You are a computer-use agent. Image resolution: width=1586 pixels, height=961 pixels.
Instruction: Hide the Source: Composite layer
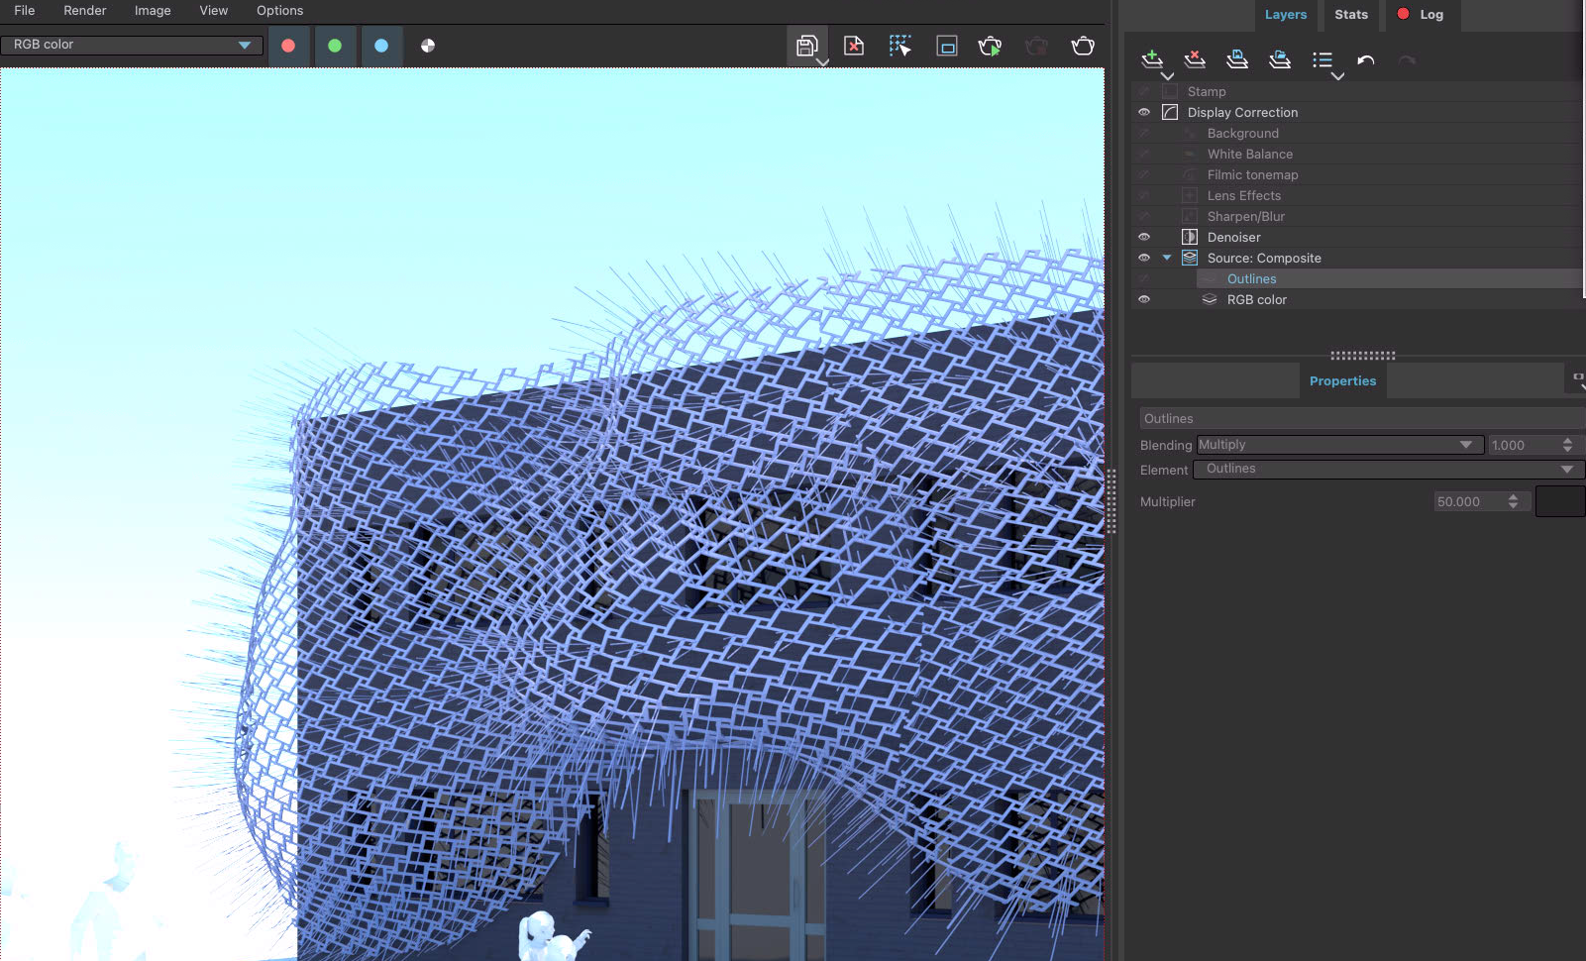pyautogui.click(x=1144, y=258)
